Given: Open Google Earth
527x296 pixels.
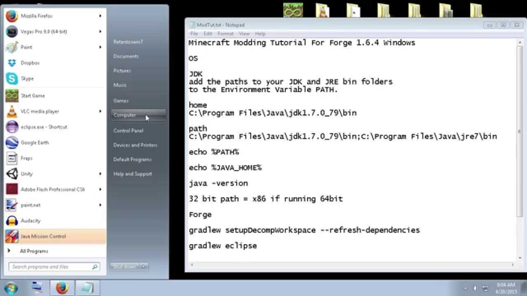Looking at the screenshot, I should pyautogui.click(x=55, y=143).
